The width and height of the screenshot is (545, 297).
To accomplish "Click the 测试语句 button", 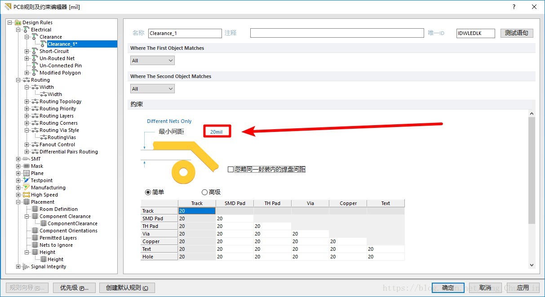I will click(x=517, y=33).
